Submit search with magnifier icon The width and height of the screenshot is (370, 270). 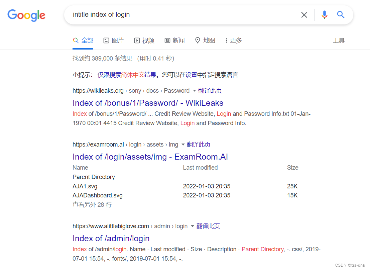[x=341, y=15]
